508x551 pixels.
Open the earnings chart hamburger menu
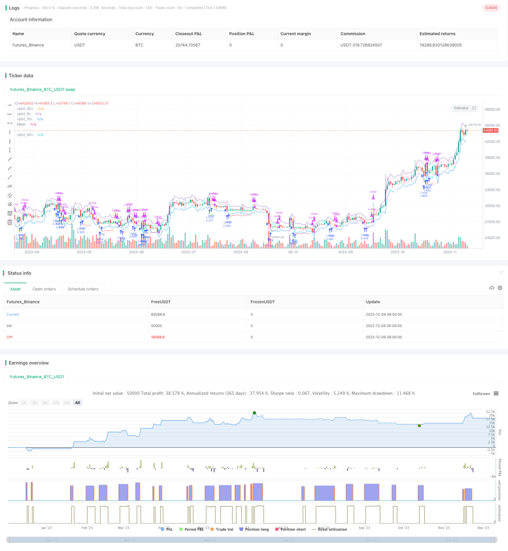click(x=496, y=393)
